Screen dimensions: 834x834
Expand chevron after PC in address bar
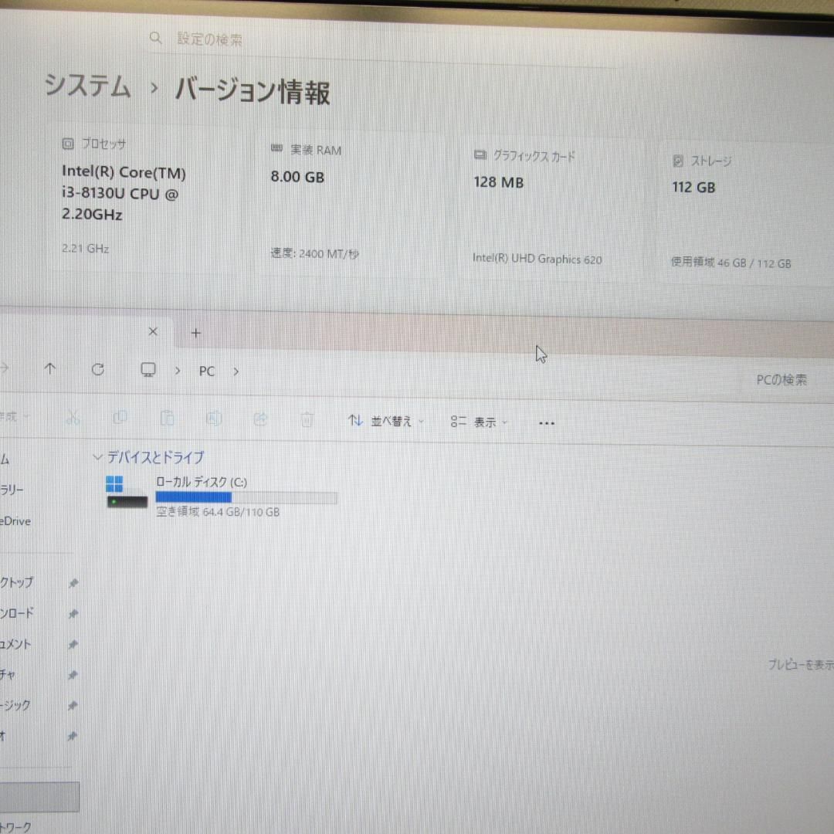(236, 371)
